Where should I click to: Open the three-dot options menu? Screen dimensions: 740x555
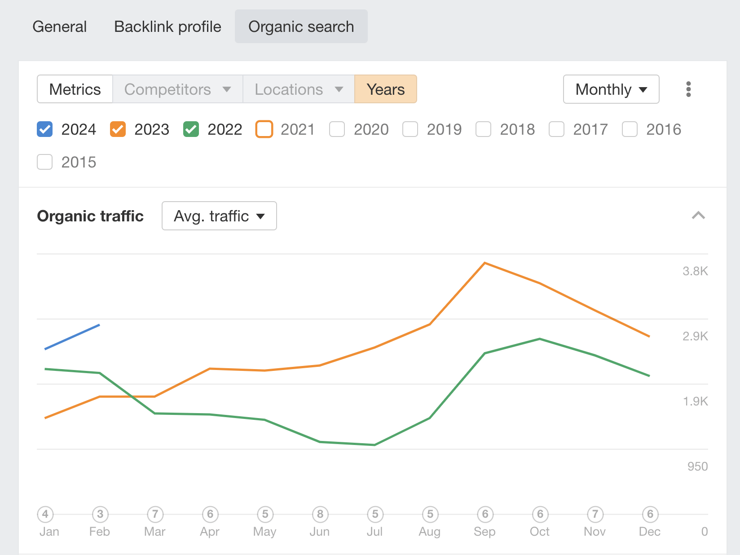point(688,89)
